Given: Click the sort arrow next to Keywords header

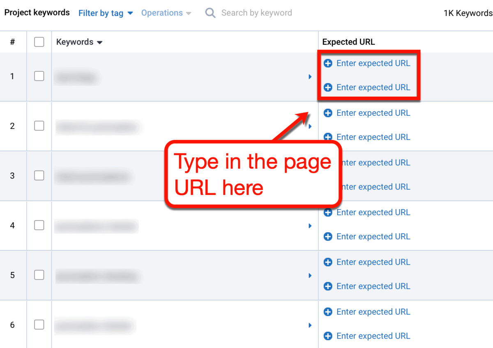Looking at the screenshot, I should click(101, 42).
